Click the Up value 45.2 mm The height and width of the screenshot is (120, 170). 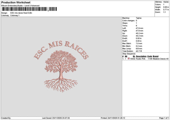coord(139,33)
